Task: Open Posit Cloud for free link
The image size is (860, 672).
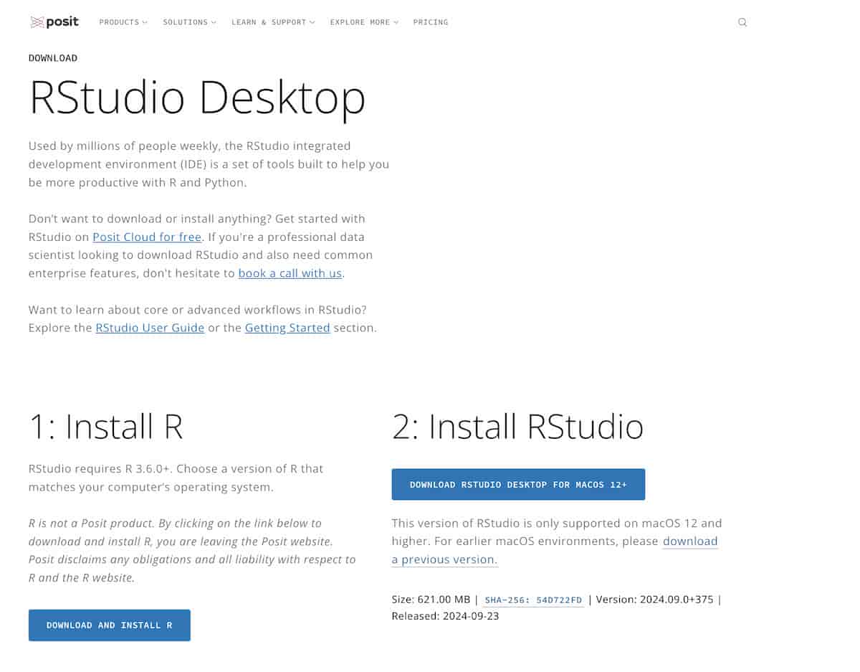Action: (x=147, y=237)
